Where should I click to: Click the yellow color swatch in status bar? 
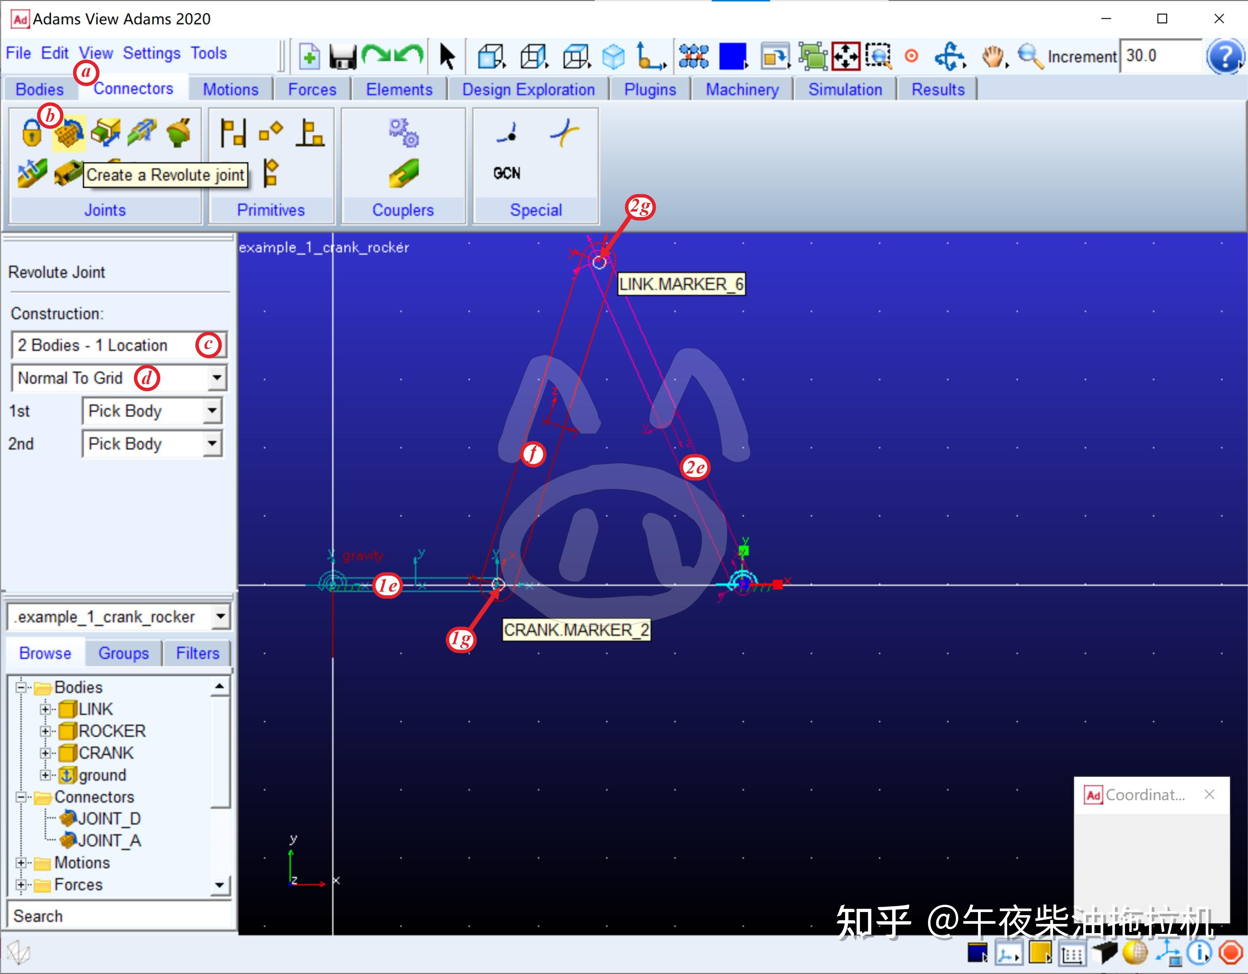tap(1040, 952)
